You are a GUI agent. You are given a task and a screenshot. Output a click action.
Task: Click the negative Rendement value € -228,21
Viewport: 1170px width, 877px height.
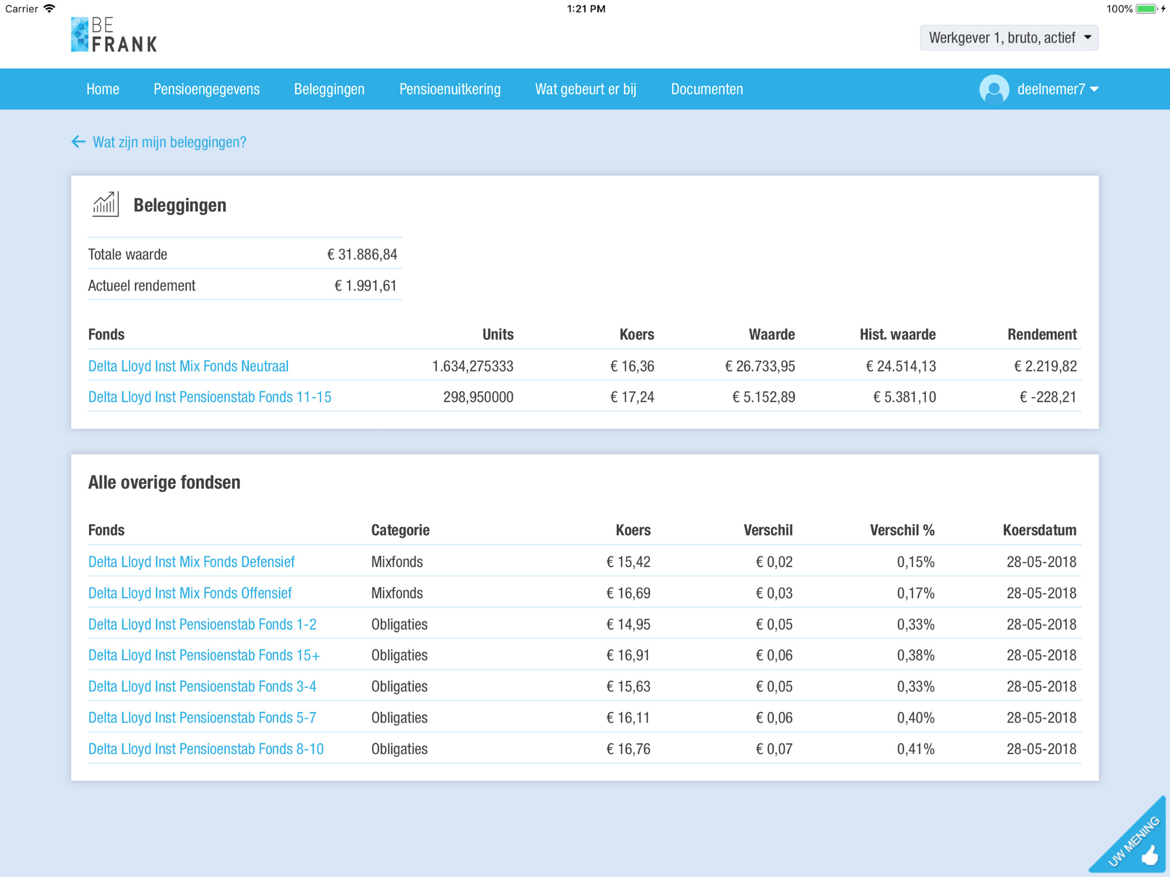(1048, 397)
